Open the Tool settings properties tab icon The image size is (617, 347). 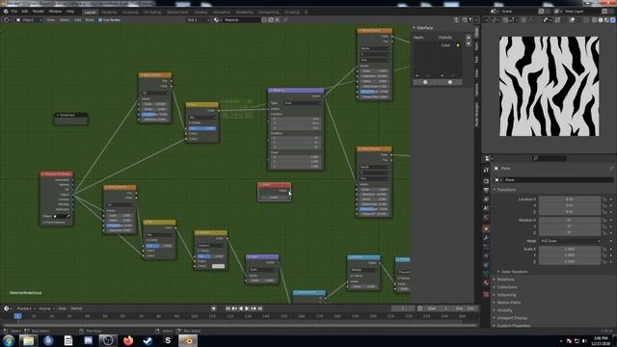[x=486, y=170]
